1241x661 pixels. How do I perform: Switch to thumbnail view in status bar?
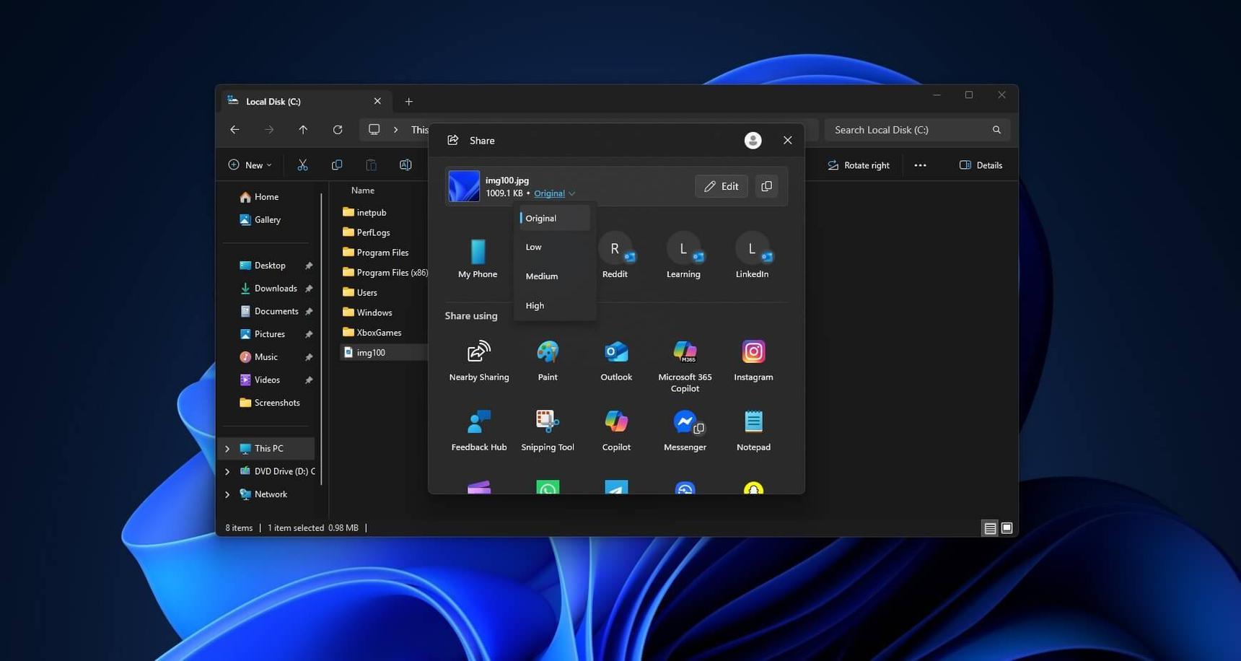tap(1006, 528)
